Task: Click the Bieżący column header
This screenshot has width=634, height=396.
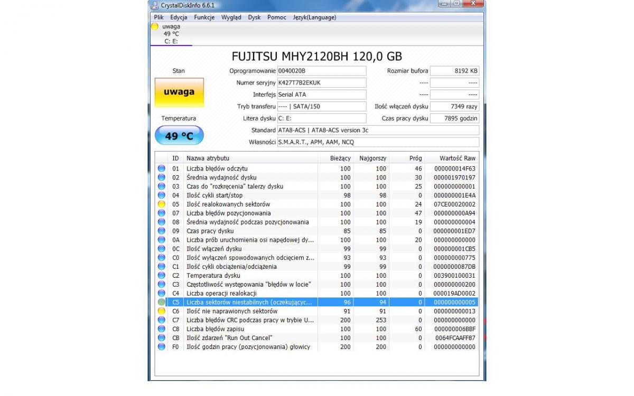Action: [335, 158]
